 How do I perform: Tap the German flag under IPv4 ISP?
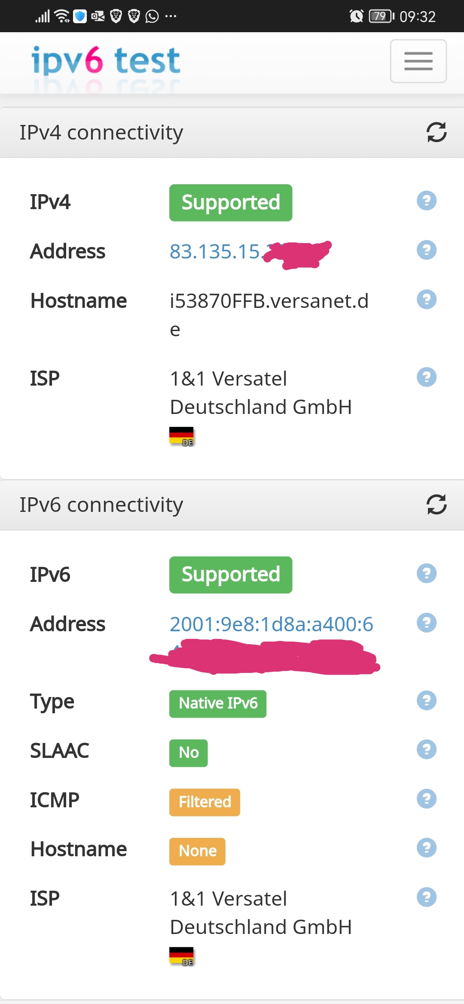point(181,436)
